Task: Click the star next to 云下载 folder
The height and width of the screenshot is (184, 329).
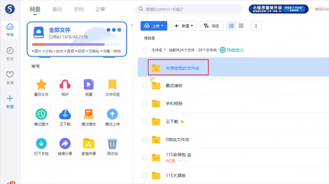Action: pyautogui.click(x=182, y=121)
